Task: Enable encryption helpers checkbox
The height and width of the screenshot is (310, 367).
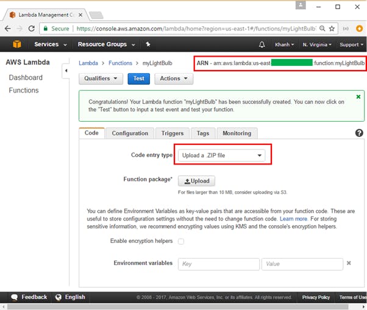Action: coord(181,241)
